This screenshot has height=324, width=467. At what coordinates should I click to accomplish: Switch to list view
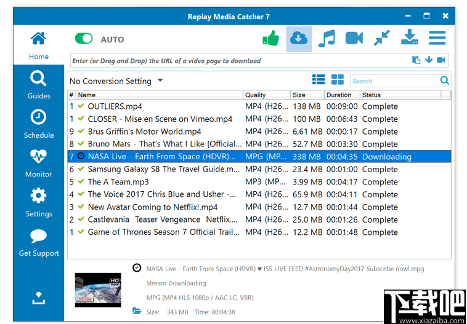[x=319, y=79]
